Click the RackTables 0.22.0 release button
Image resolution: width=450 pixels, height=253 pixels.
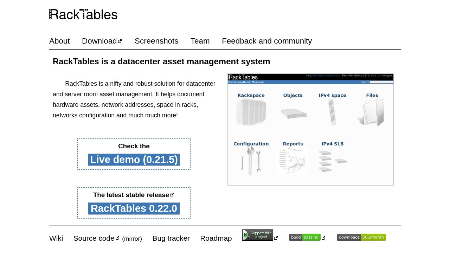(x=134, y=208)
